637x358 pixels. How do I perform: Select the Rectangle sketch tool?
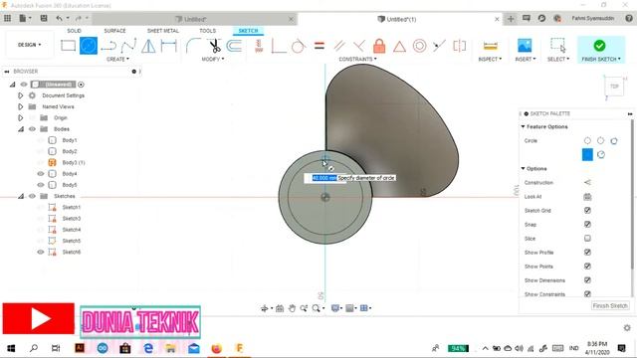[x=69, y=46]
